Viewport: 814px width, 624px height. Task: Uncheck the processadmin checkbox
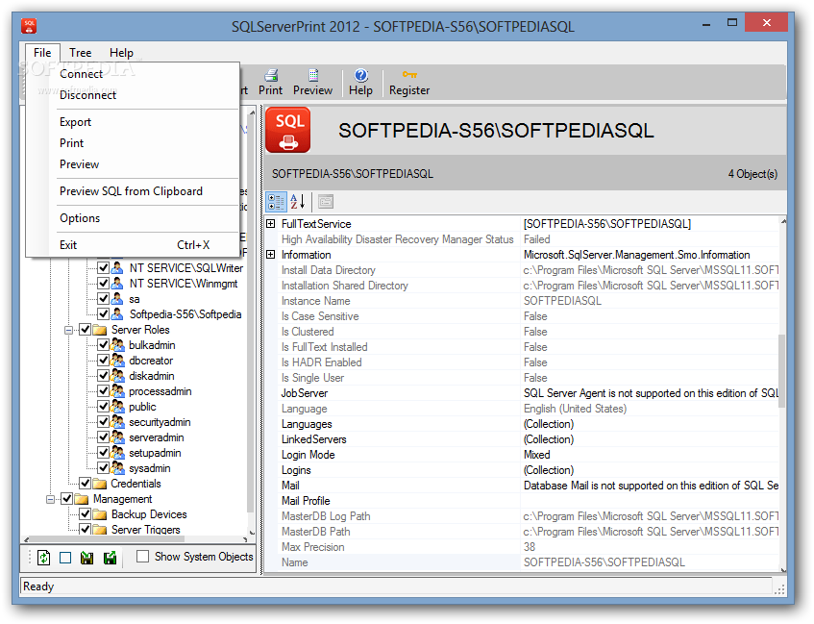tap(103, 391)
